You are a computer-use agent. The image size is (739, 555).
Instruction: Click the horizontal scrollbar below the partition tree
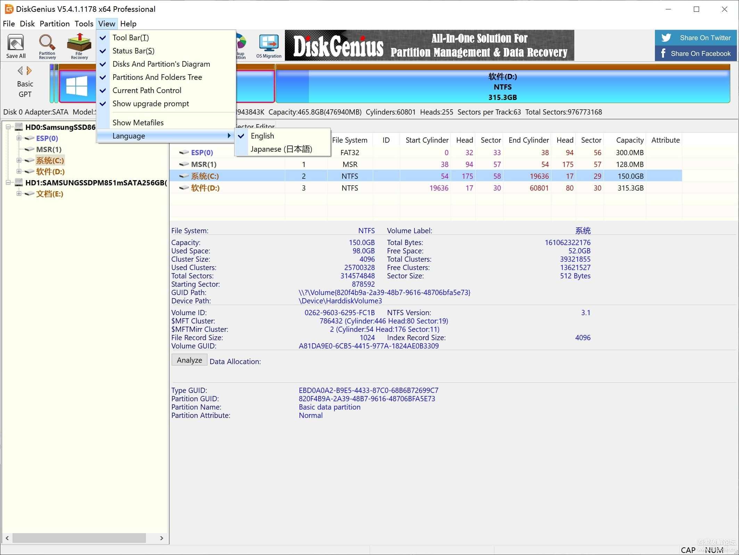(x=80, y=538)
